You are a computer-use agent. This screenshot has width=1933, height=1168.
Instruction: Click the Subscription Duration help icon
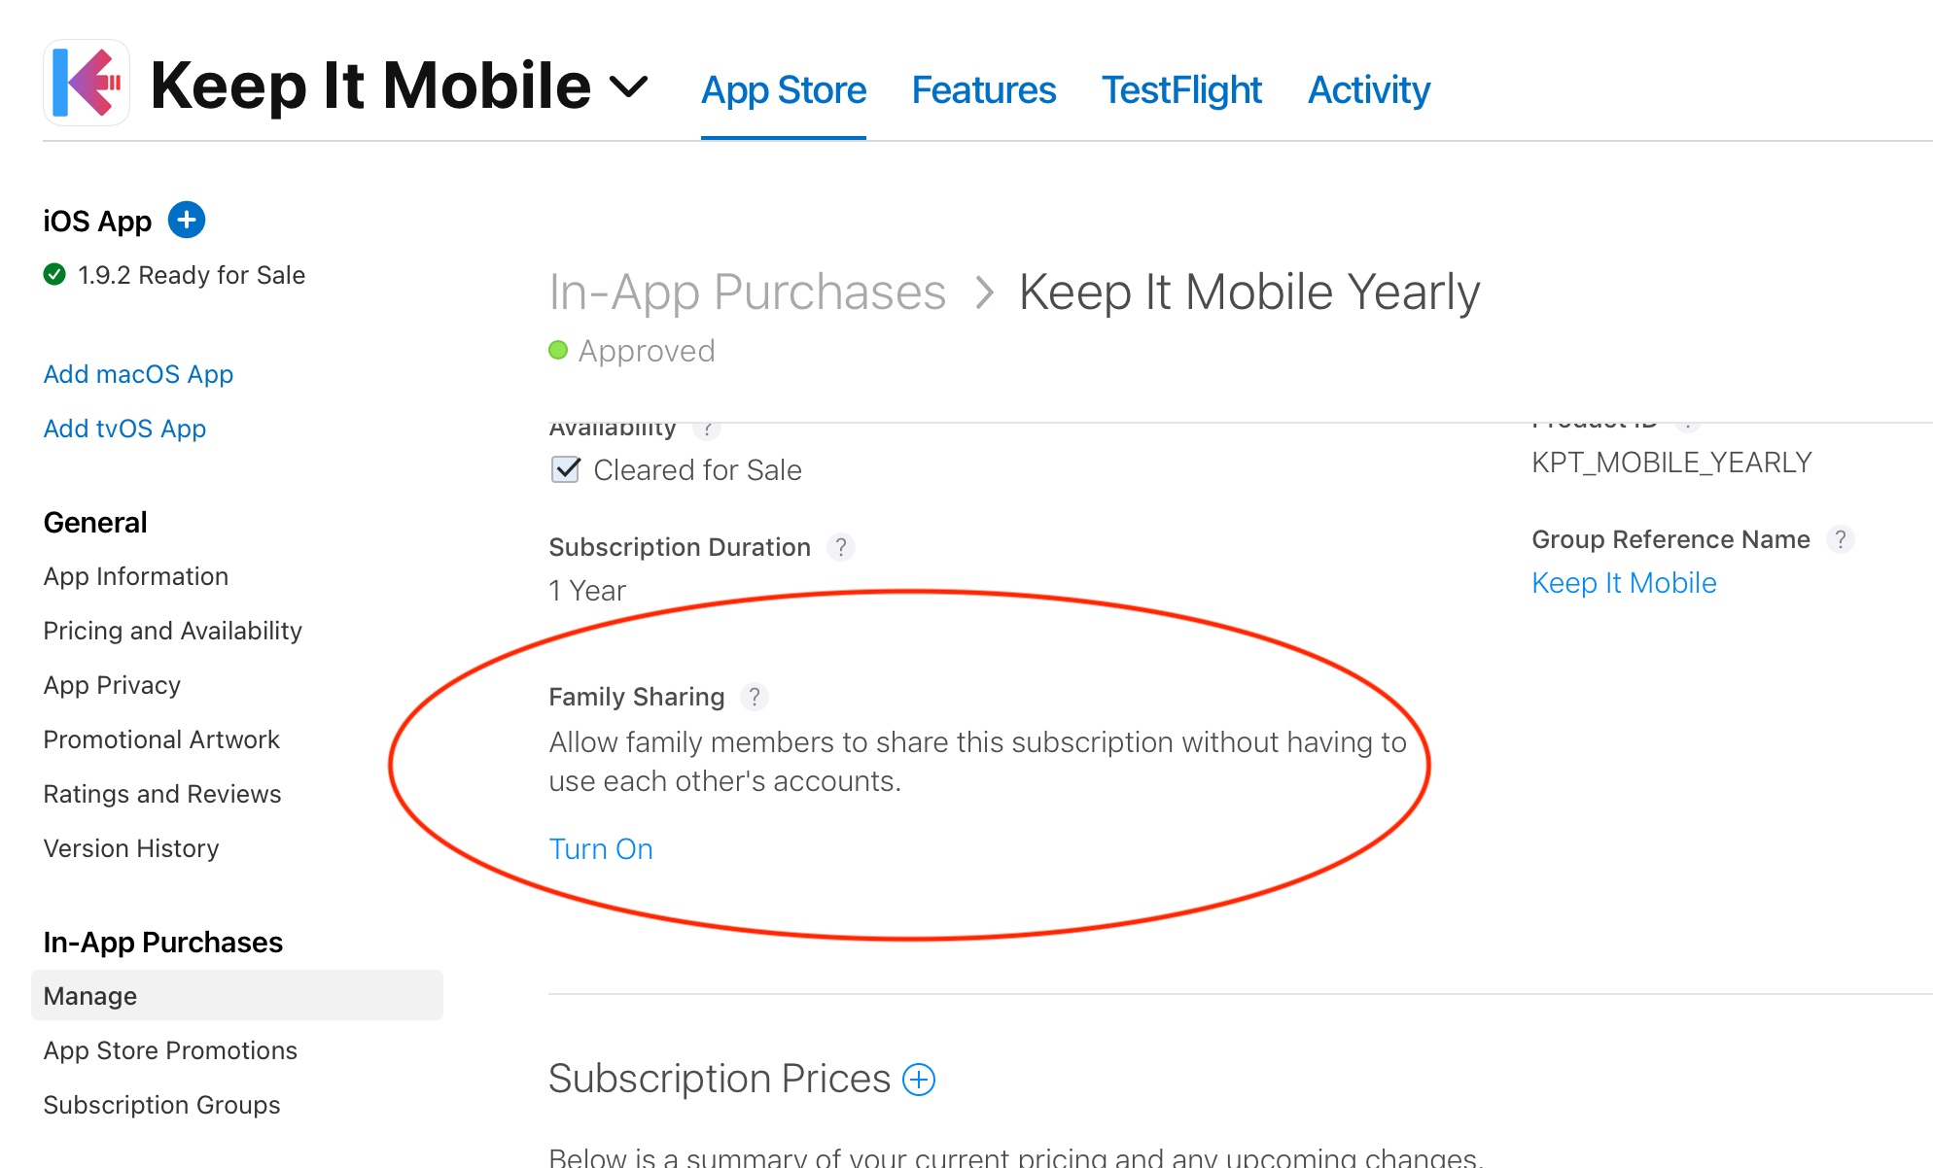pyautogui.click(x=842, y=547)
